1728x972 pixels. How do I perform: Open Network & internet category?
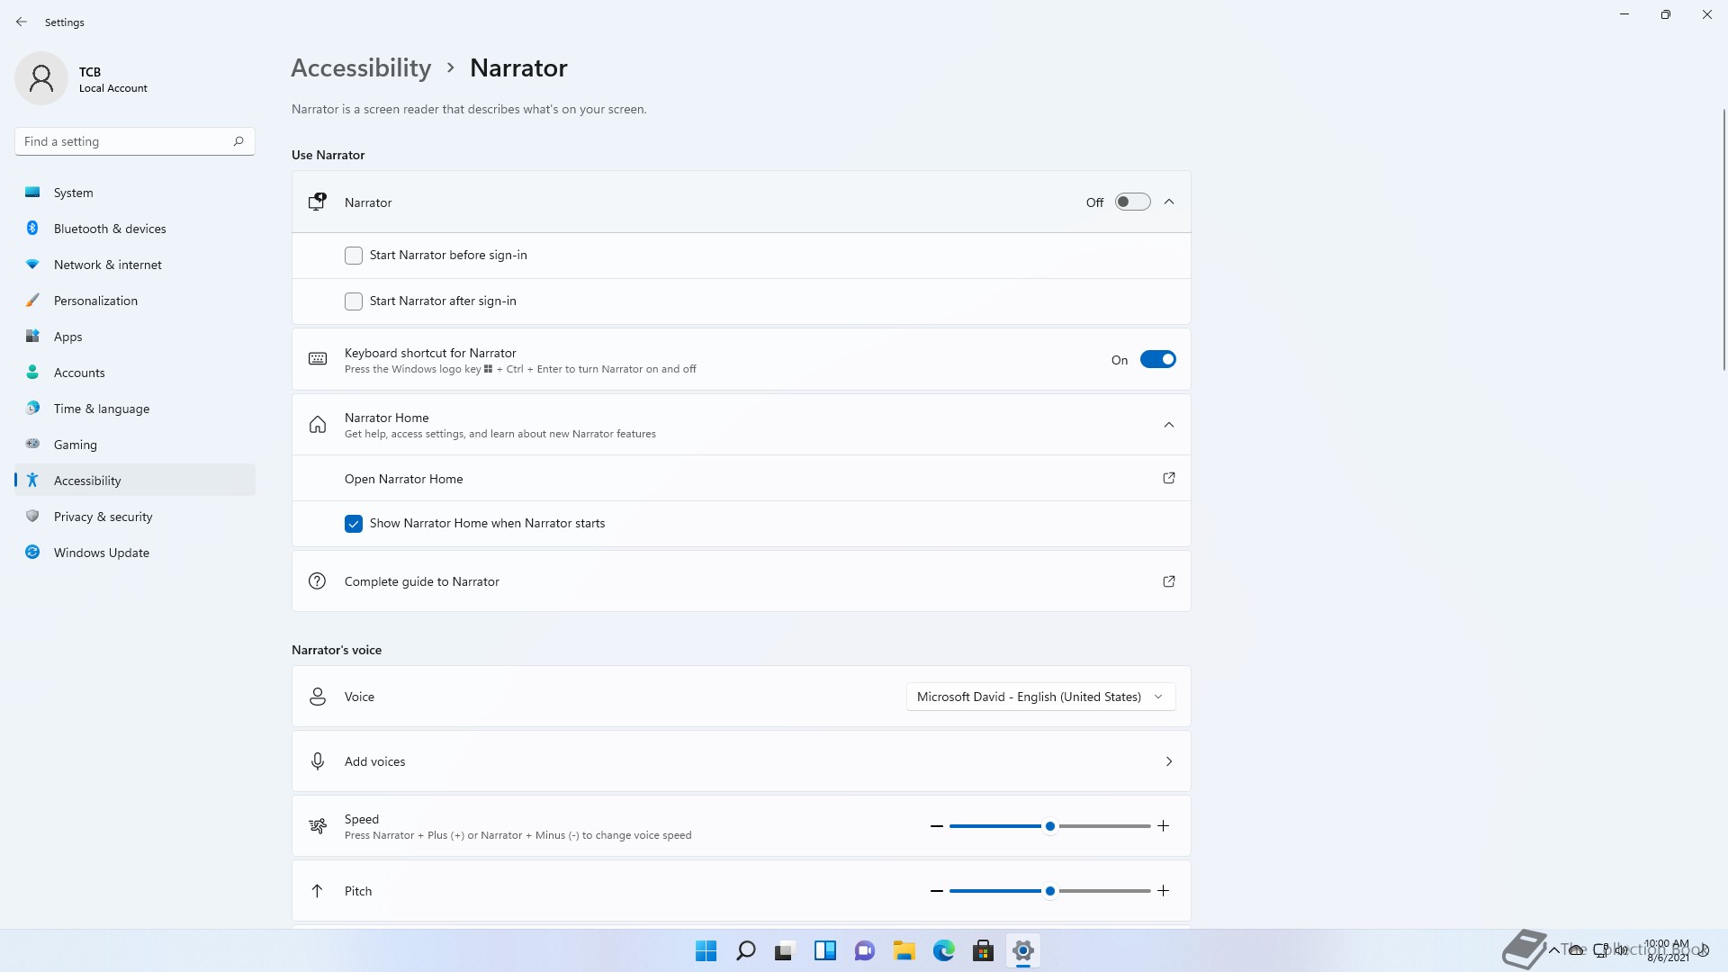click(x=135, y=265)
